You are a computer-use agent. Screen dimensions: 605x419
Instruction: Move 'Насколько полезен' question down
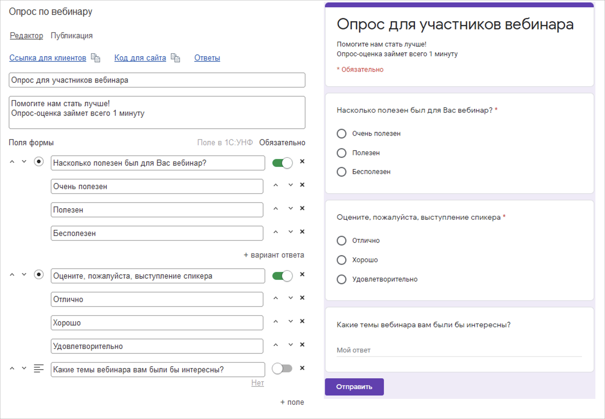pyautogui.click(x=24, y=162)
